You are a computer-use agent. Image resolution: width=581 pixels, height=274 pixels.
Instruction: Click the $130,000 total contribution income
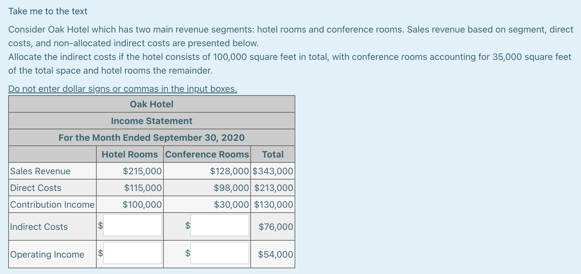[273, 205]
